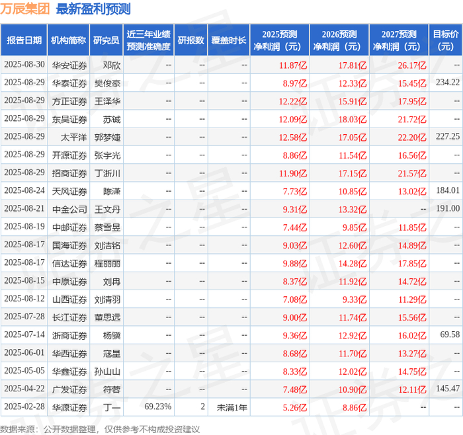Select the 方正证券 institution cell
This screenshot has height=435, width=463.
point(69,101)
